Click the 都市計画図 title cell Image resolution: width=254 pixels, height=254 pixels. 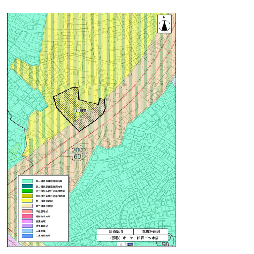[x=151, y=232]
